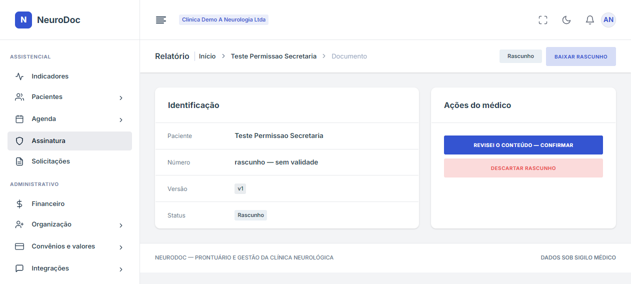Click the Descartar Rascunho button

coord(523,168)
